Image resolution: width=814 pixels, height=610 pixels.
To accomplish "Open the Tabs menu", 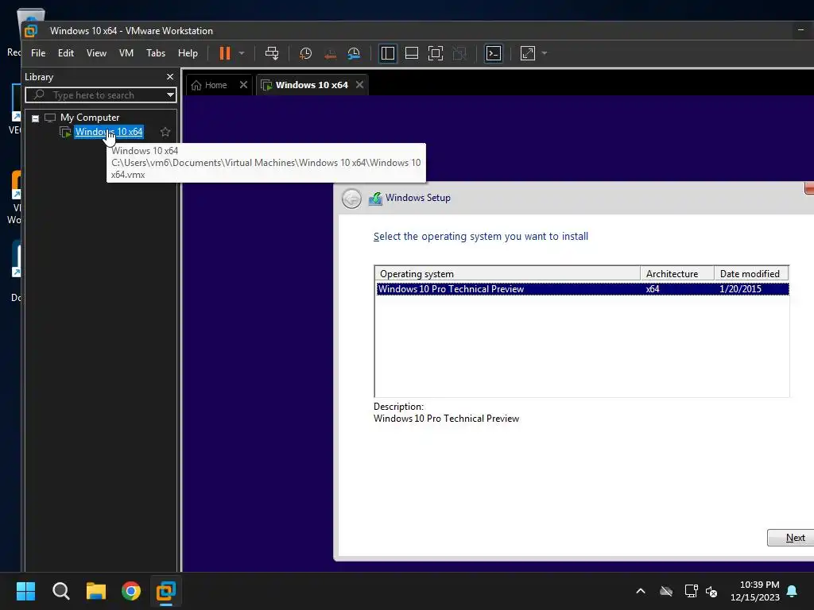I will [156, 53].
